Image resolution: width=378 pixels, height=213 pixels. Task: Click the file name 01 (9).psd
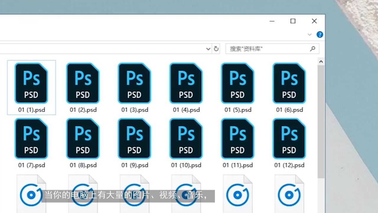(x=135, y=165)
